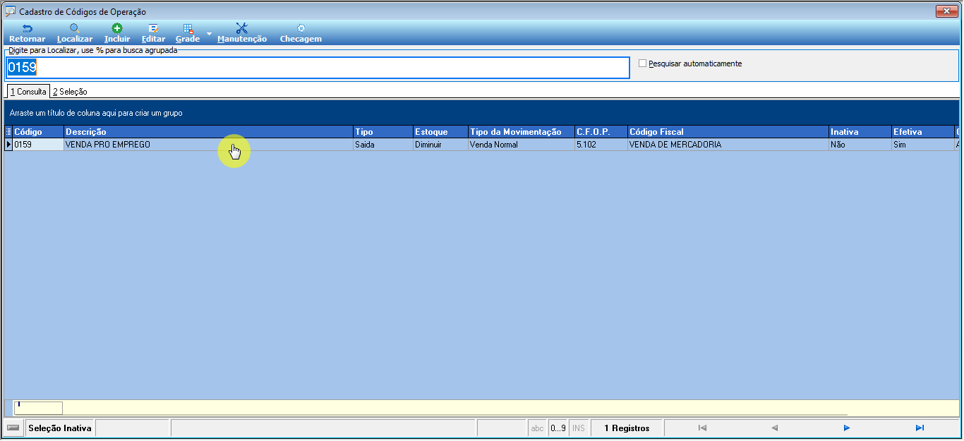Click the Efetiva column header

pyautogui.click(x=922, y=132)
